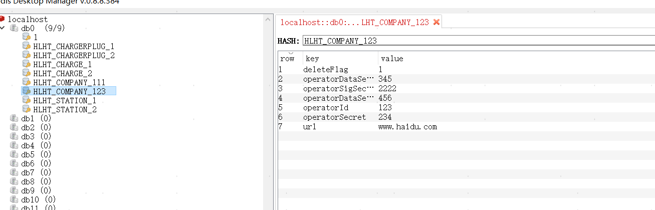
Task: Select the localhost connection label
Action: tap(28, 19)
